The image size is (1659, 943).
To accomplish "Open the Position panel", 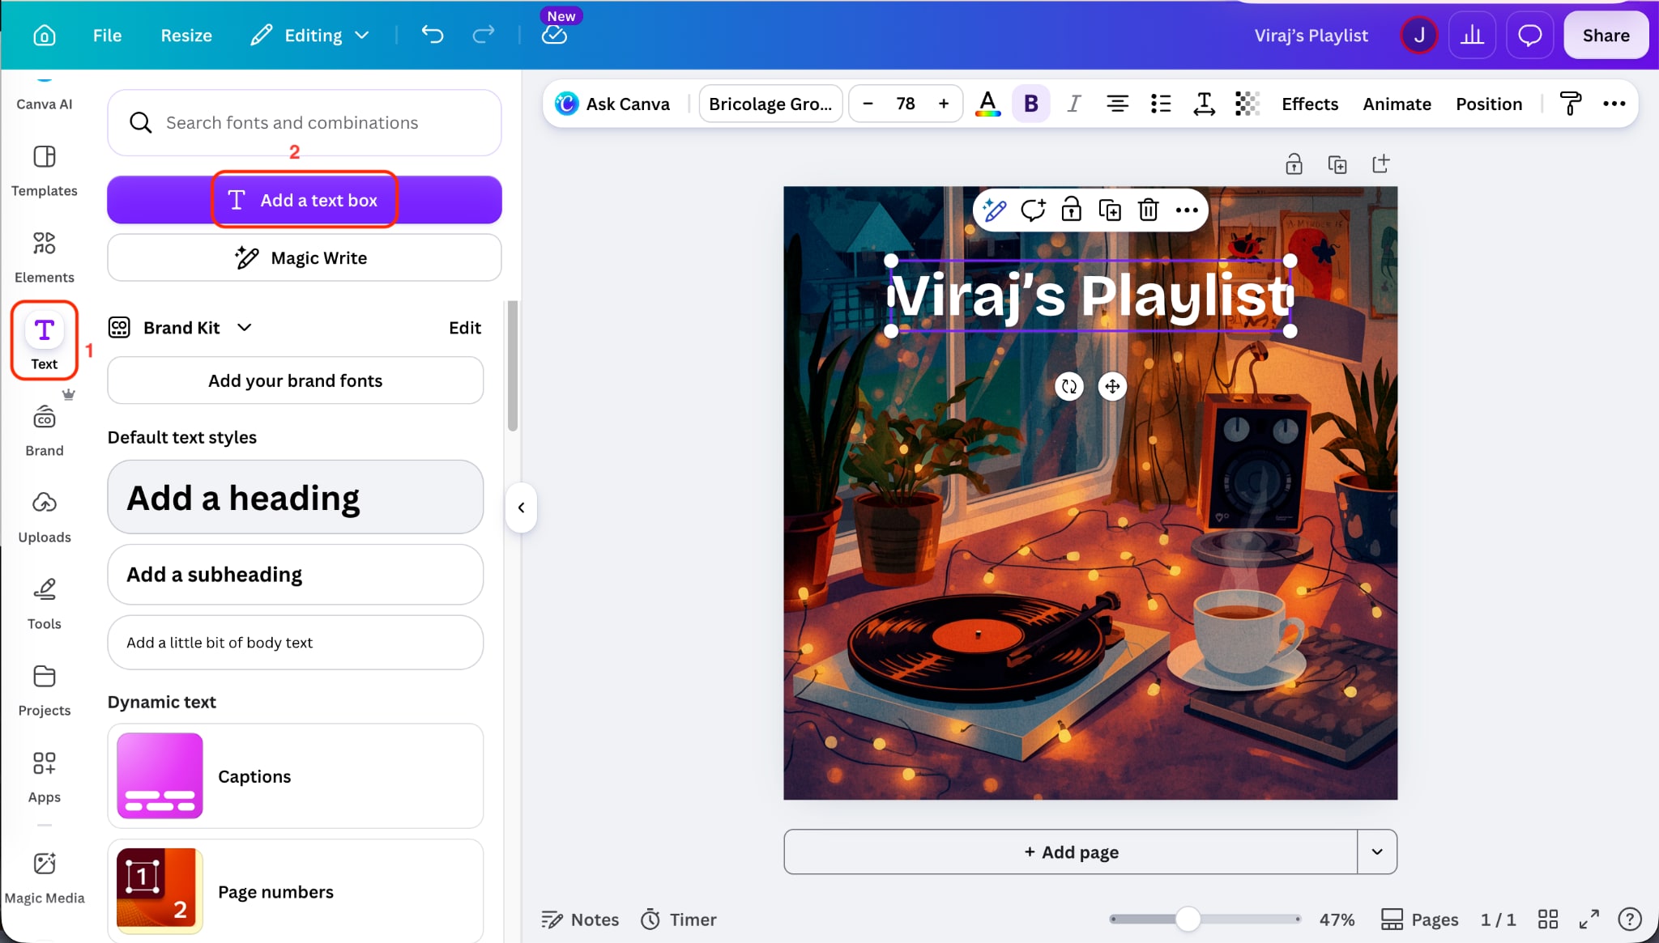I will pos(1489,104).
